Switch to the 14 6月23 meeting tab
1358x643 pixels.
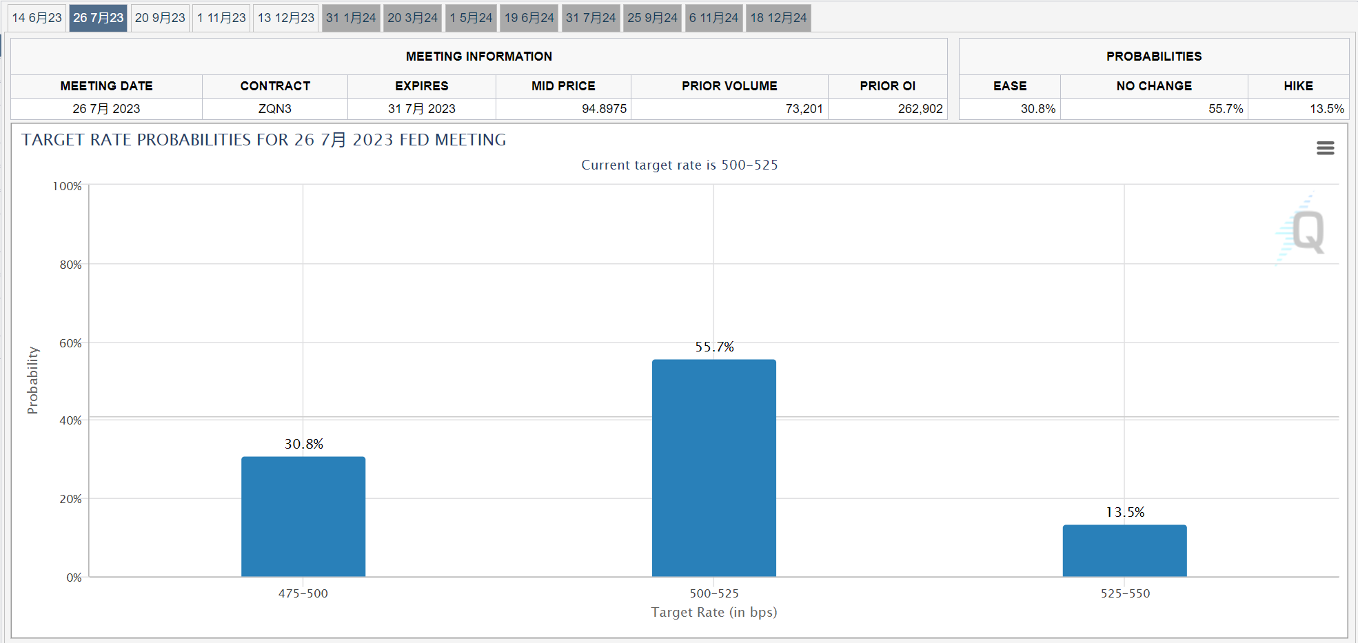37,18
